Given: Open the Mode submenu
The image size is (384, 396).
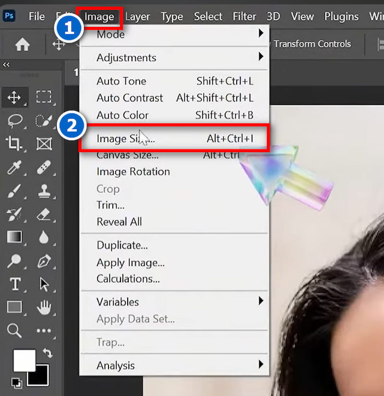Looking at the screenshot, I should point(111,35).
